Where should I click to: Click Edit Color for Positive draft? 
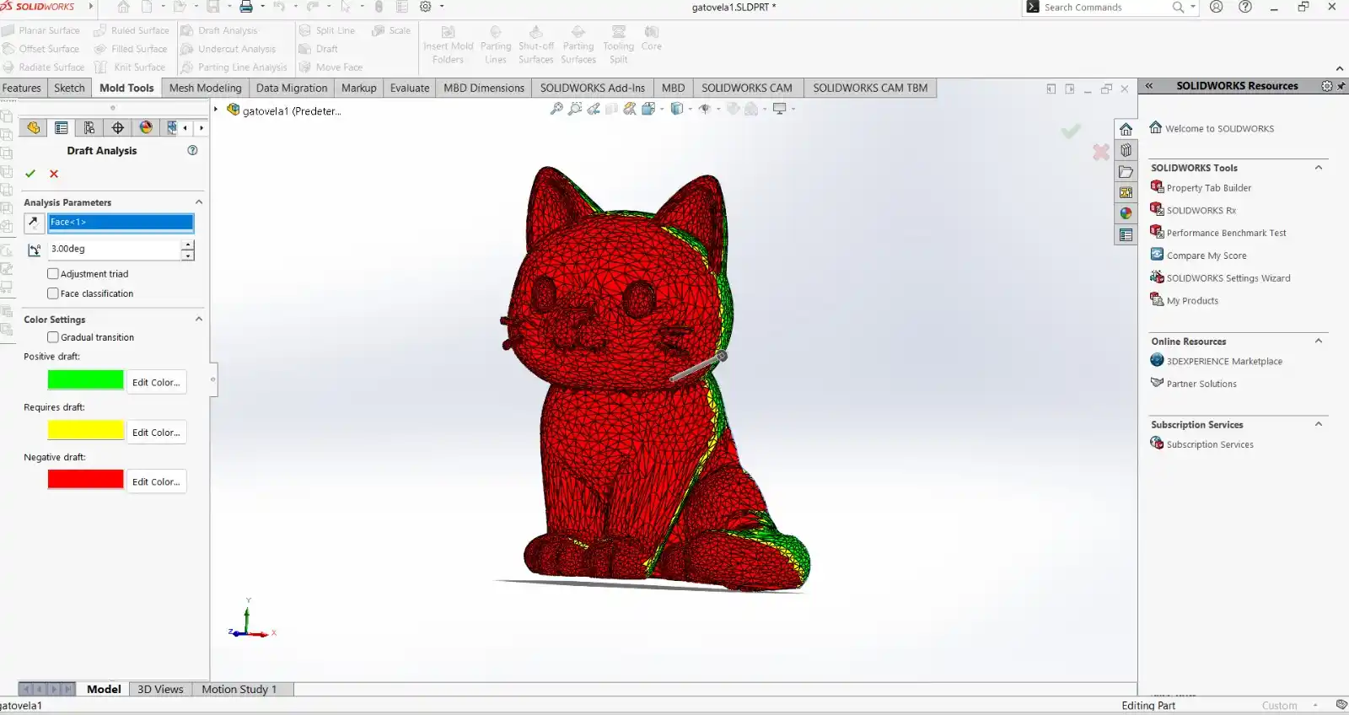tap(156, 382)
